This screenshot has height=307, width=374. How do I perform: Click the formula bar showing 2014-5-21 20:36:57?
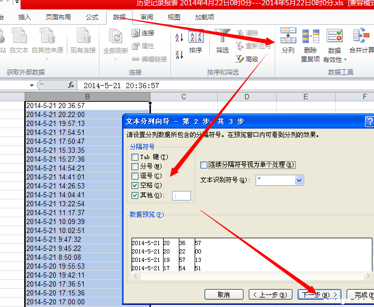[x=226, y=86]
